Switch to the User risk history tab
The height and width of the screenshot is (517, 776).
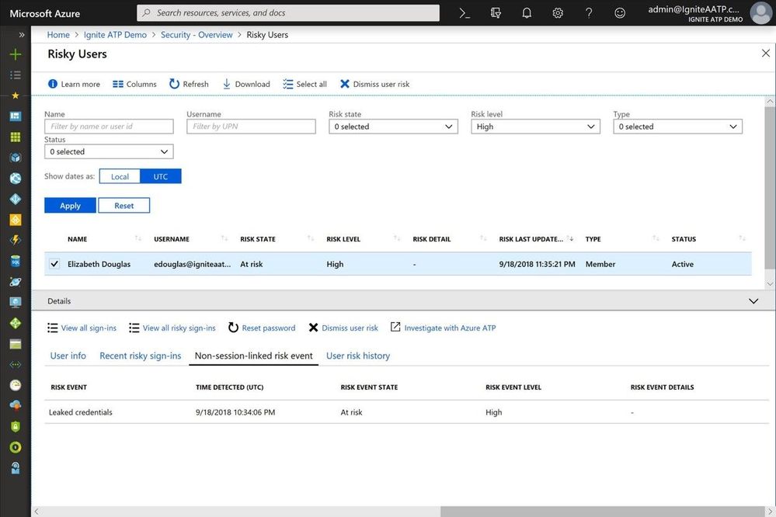357,356
